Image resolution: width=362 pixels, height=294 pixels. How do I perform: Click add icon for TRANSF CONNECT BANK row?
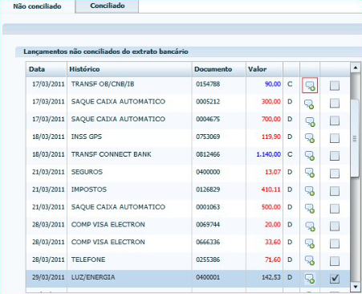coord(310,156)
